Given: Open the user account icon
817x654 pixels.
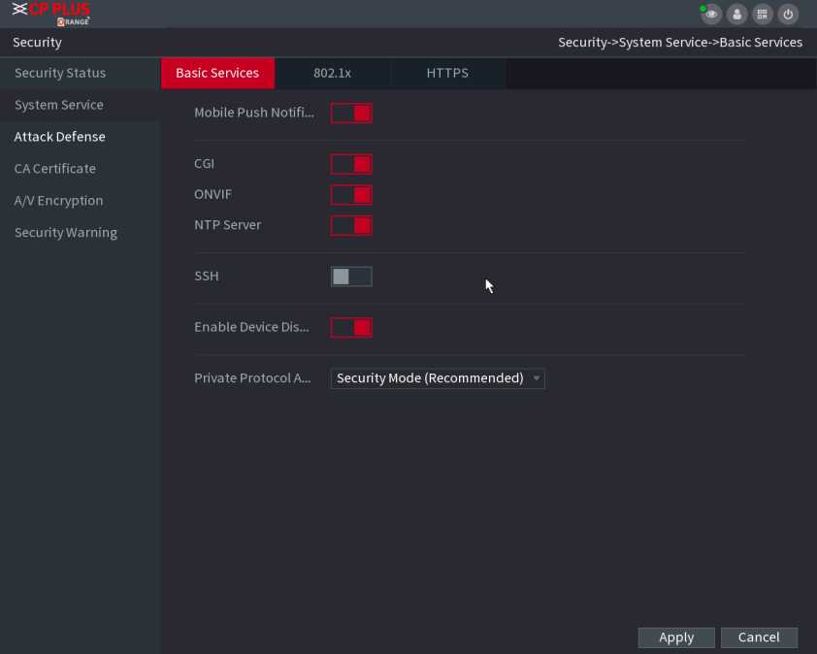Looking at the screenshot, I should [x=737, y=14].
